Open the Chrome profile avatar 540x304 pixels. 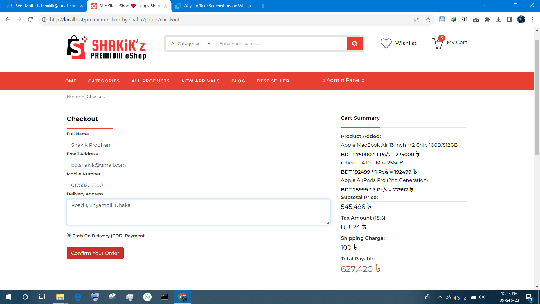click(x=521, y=19)
